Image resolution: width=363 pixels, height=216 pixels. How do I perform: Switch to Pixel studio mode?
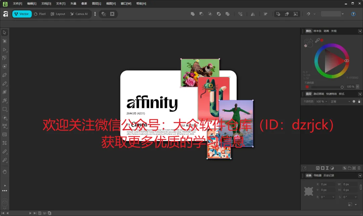click(40, 14)
